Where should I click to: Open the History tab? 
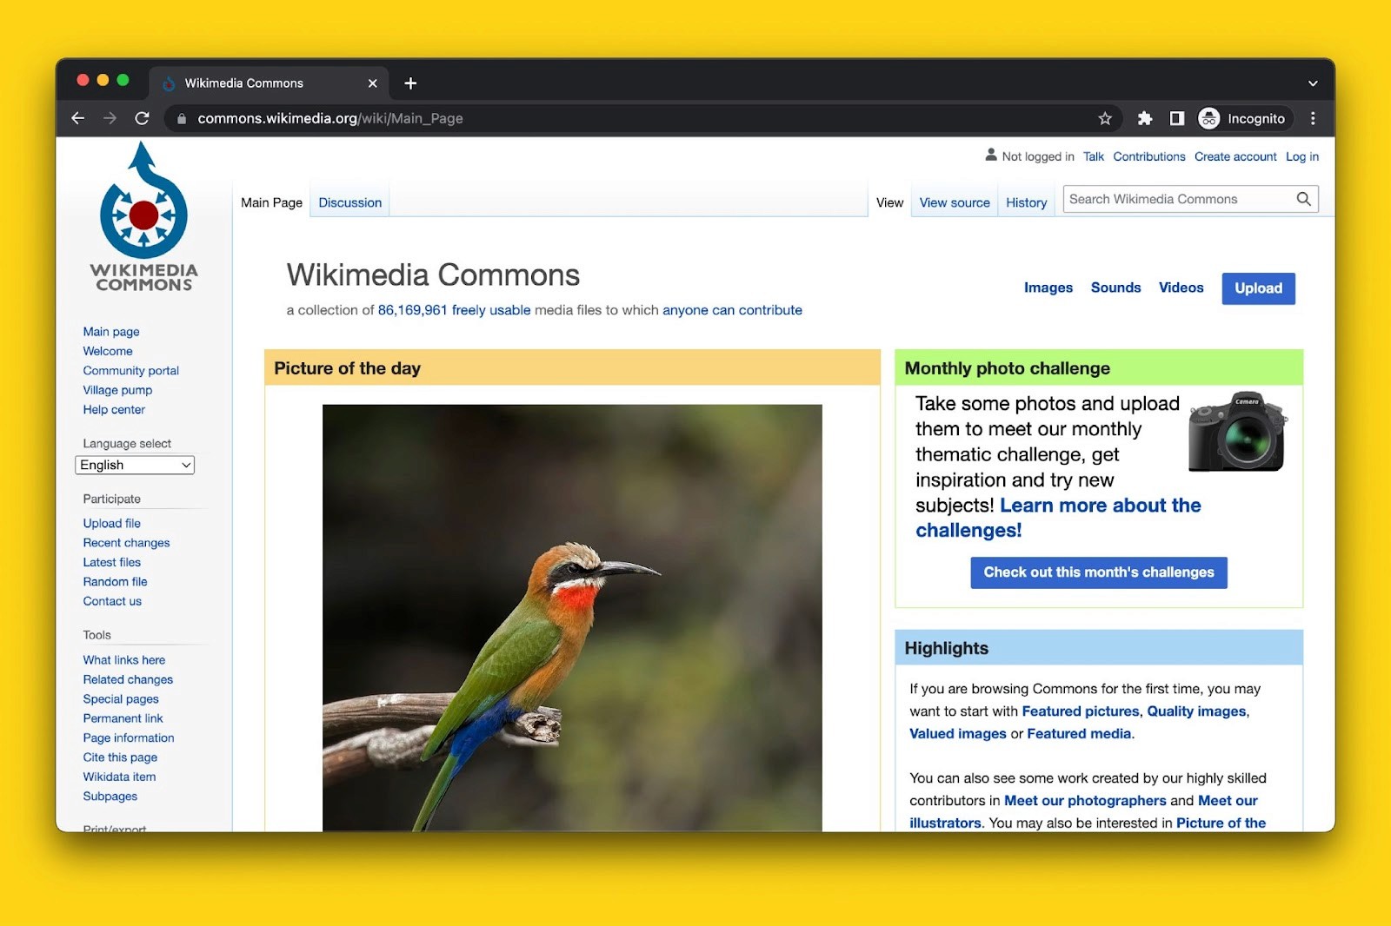(x=1027, y=202)
